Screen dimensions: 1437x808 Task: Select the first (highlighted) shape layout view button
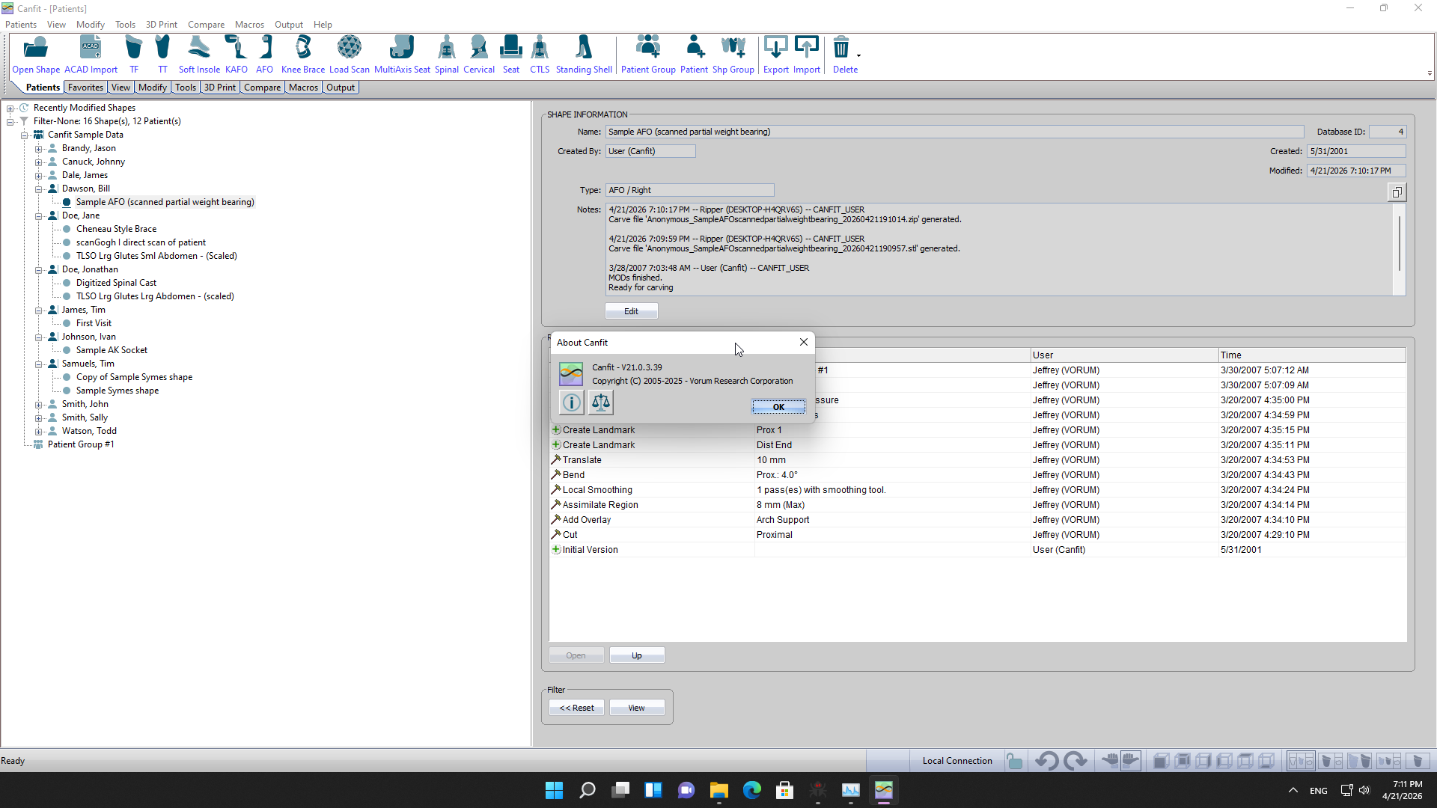(x=1301, y=761)
